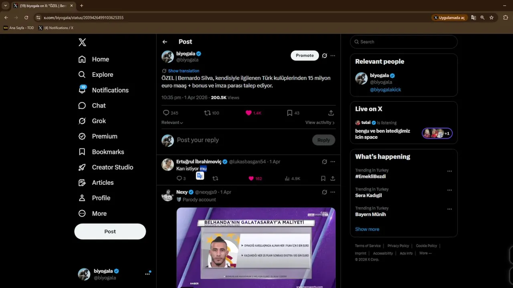Open more options on Nexy's reply
The width and height of the screenshot is (513, 288).
tap(333, 192)
